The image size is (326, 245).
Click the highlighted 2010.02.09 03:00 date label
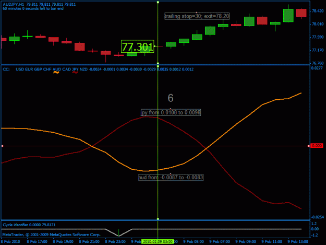[158, 241]
